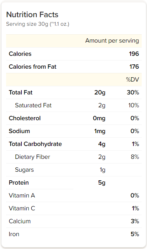Click the 196 calories value

[134, 54]
